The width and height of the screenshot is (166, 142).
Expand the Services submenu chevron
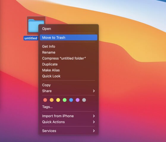(94, 131)
